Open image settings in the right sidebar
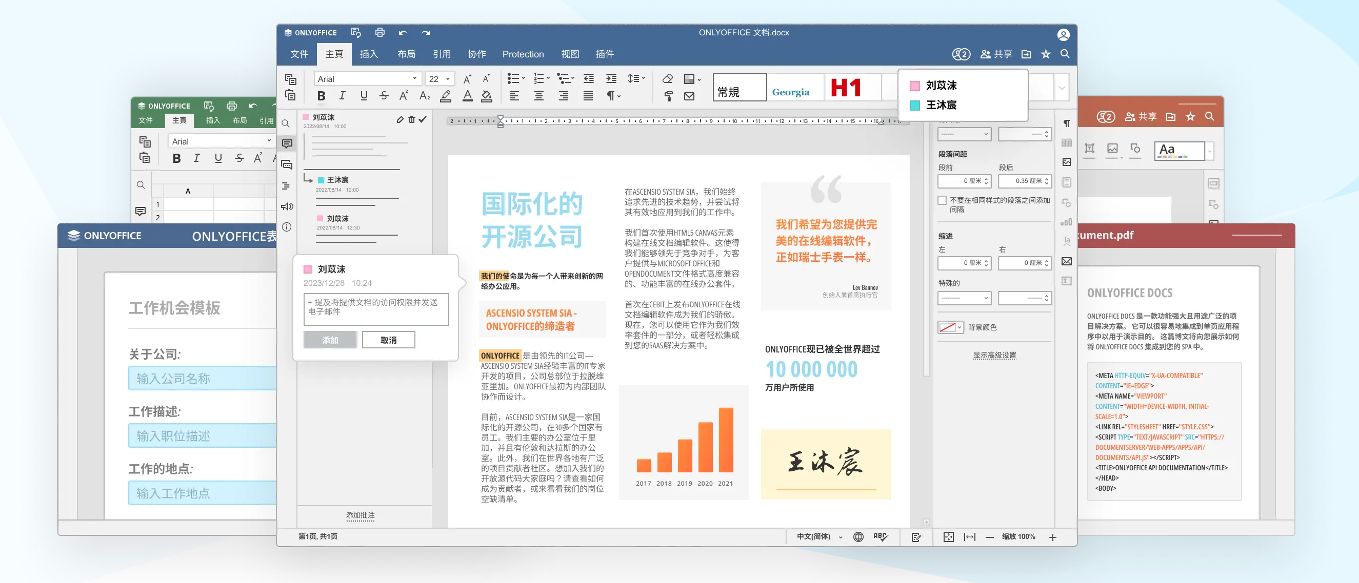Viewport: 1359px width, 583px height. tap(1066, 162)
